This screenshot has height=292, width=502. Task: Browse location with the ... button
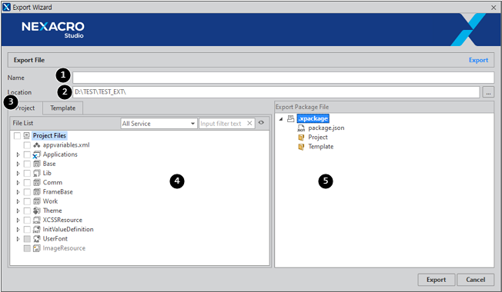488,92
